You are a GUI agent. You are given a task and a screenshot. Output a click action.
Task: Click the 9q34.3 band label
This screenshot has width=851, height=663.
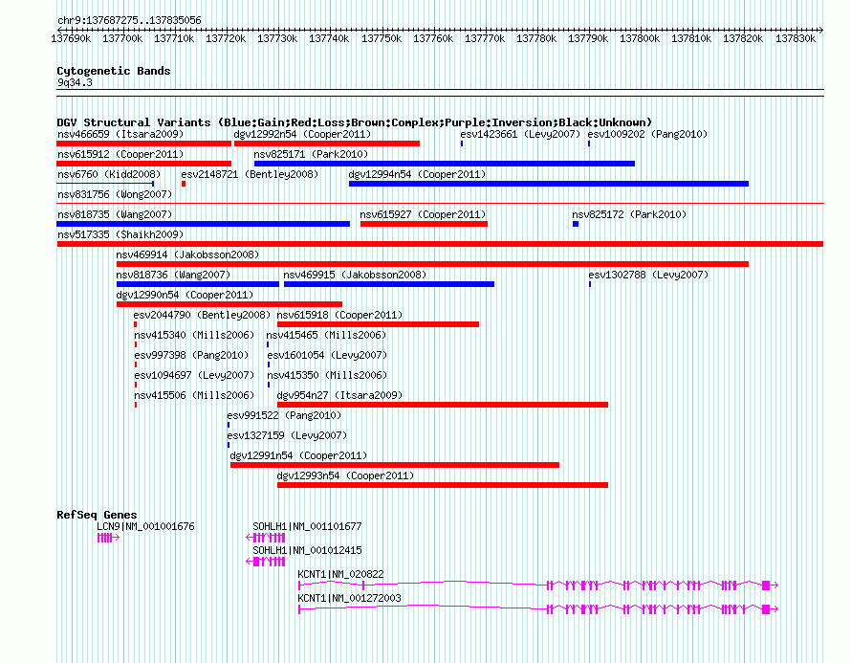75,82
